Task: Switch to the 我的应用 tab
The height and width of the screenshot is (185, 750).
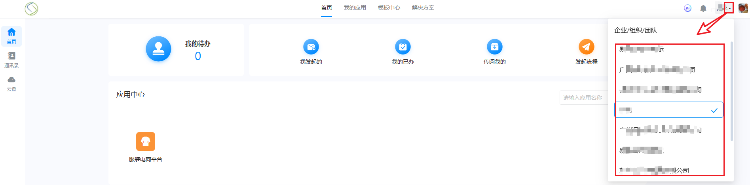Action: pyautogui.click(x=355, y=8)
